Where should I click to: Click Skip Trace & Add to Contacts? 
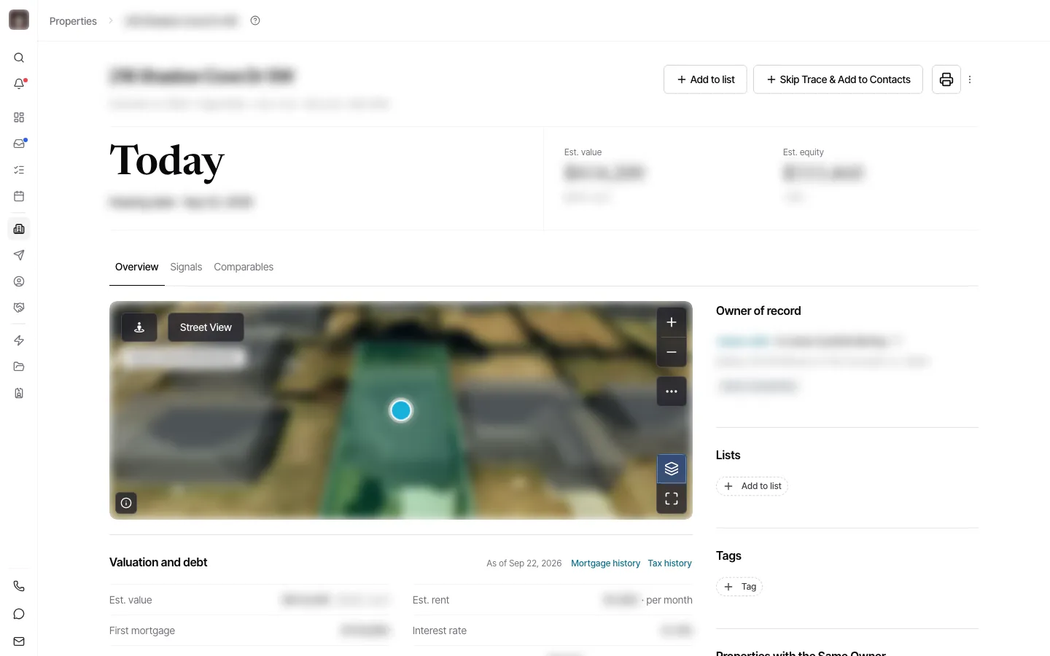(838, 79)
